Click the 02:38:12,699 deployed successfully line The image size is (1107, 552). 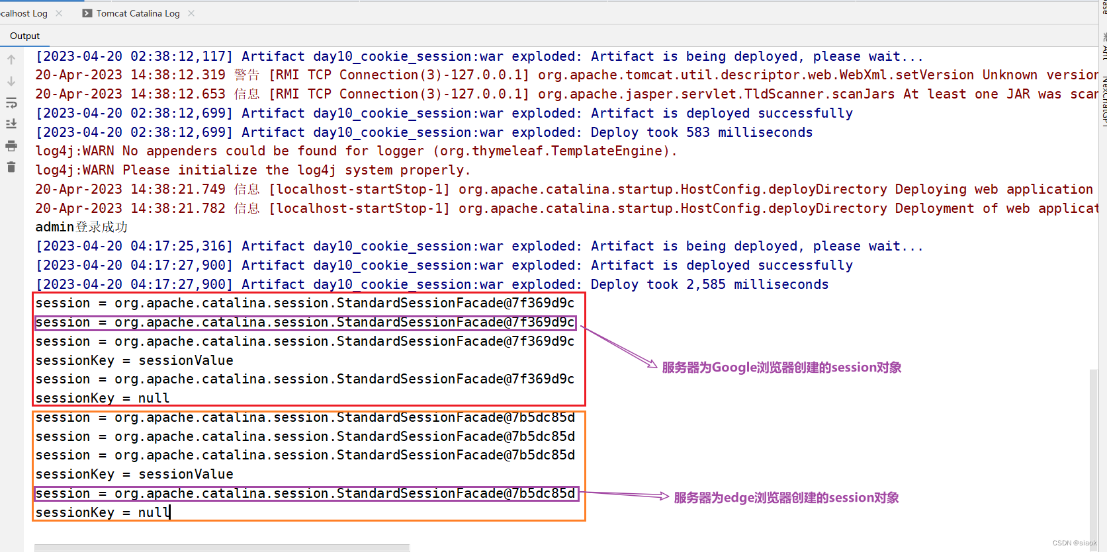[444, 114]
